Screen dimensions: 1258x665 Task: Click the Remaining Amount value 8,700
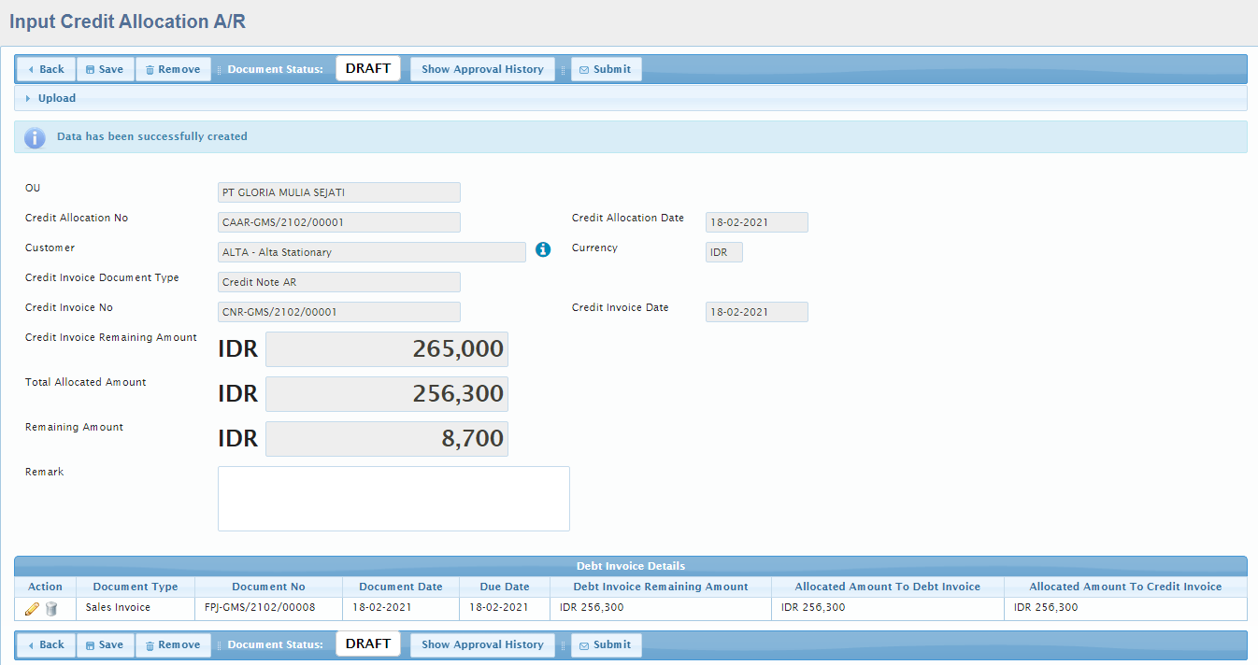coord(387,439)
